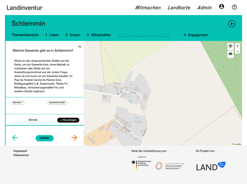Screen dimensions: 247x184
Task: Zoom out on the map
Action: click(237, 51)
